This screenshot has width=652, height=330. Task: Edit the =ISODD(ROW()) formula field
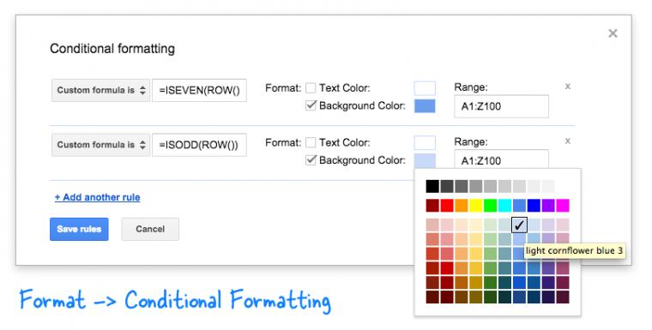pos(199,145)
